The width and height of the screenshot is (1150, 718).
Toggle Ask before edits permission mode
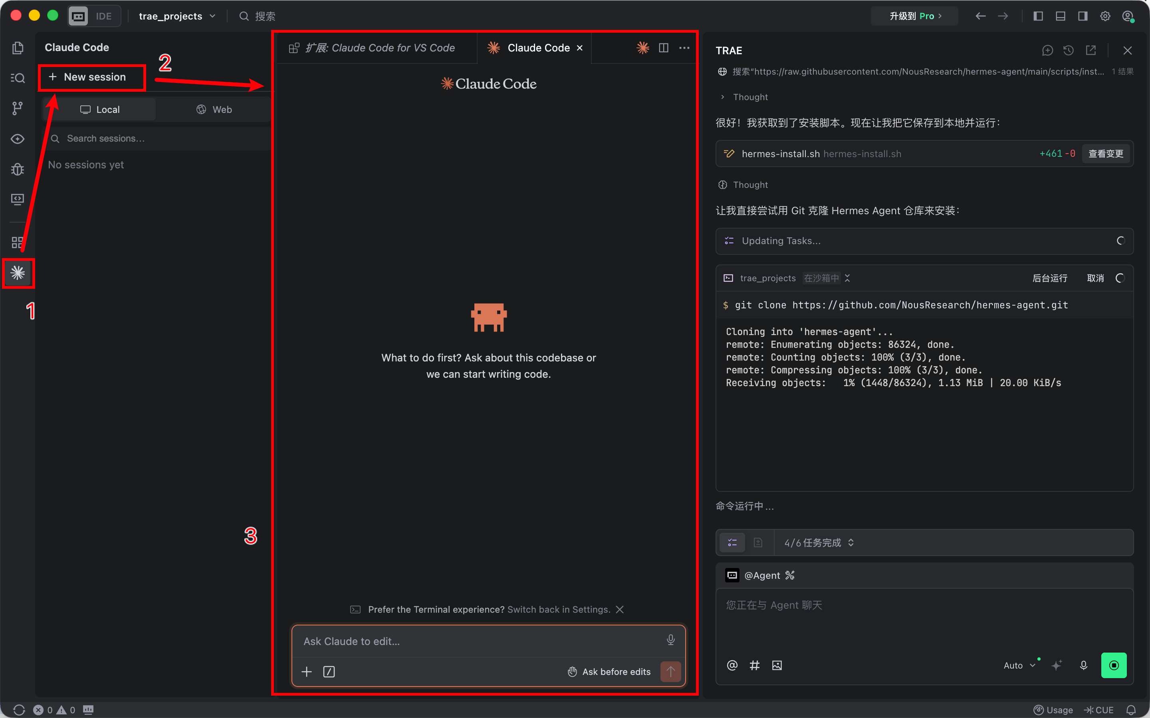click(609, 671)
